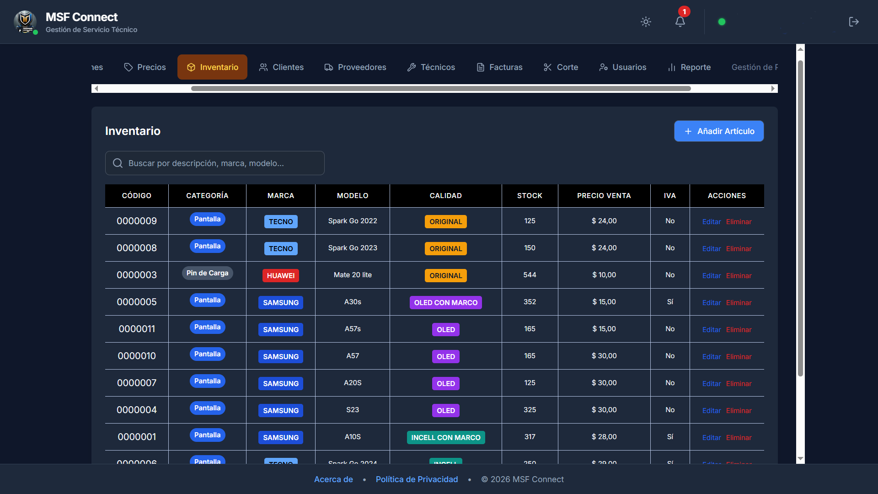
Task: Click the Clientes people icon
Action: tap(263, 67)
